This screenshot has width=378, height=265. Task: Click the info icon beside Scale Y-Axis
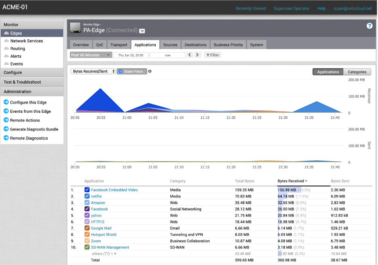coord(150,72)
